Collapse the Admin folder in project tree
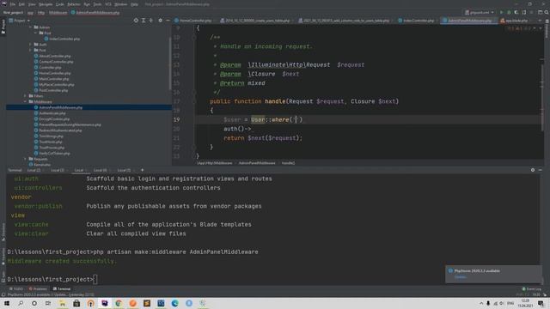 tap(31, 27)
